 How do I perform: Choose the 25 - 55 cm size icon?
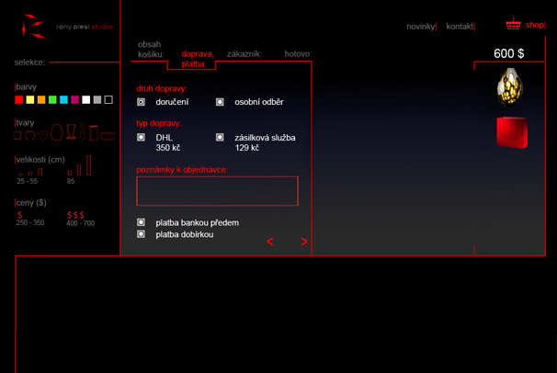(28, 171)
